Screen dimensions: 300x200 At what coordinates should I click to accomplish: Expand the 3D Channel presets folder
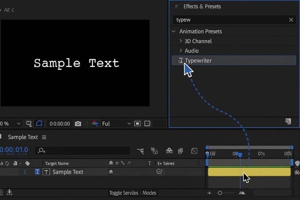[181, 41]
